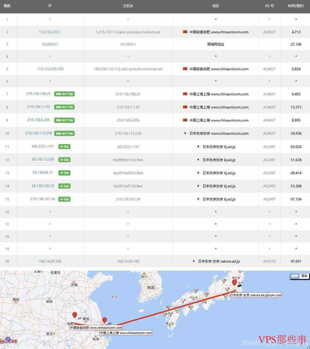The height and width of the screenshot is (349, 310).
Task: Open the 219.158.112.238 link in the IP column
Action: [38, 133]
